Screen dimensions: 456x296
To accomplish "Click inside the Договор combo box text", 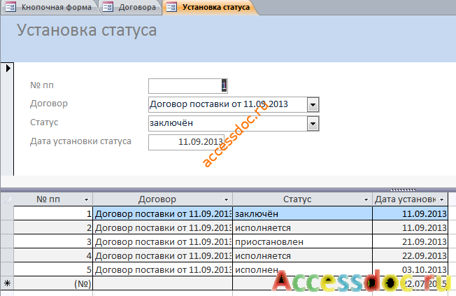I will (228, 104).
